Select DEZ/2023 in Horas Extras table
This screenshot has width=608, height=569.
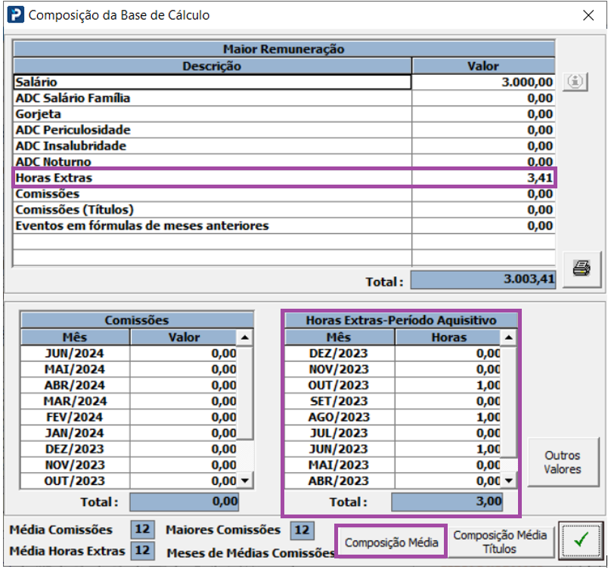click(x=340, y=353)
